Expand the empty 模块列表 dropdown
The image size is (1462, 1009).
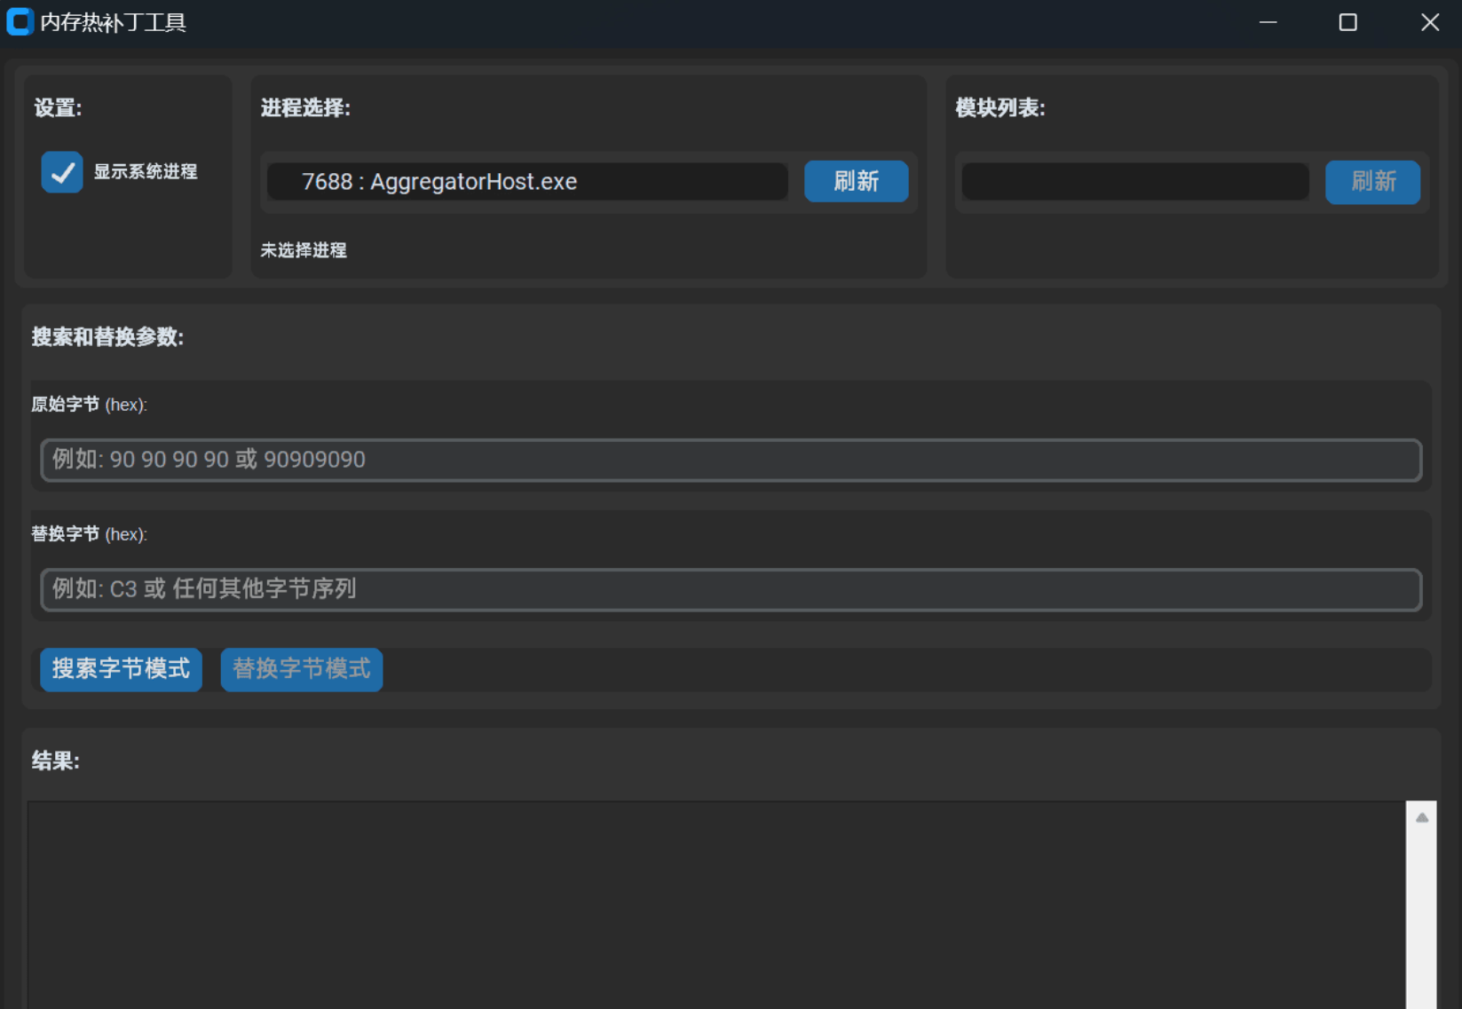tap(1134, 182)
